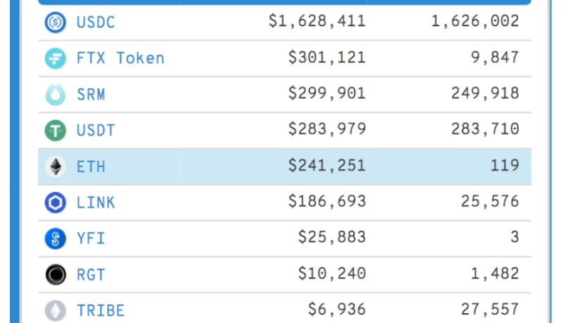The width and height of the screenshot is (564, 323).
Task: Click the black RGT circle icon
Action: pos(56,274)
